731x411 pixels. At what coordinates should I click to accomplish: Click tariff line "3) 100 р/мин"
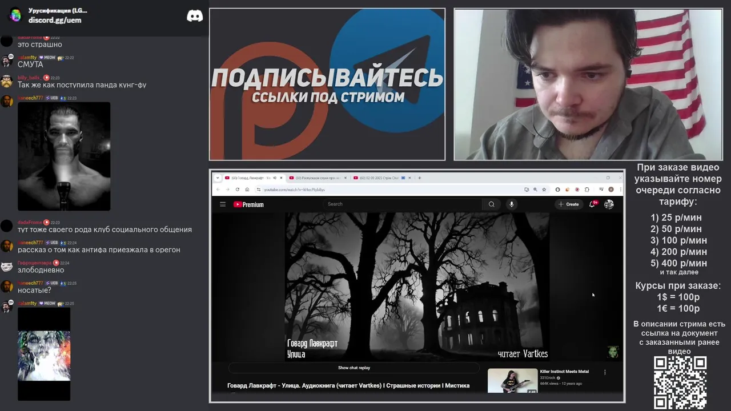coord(678,240)
